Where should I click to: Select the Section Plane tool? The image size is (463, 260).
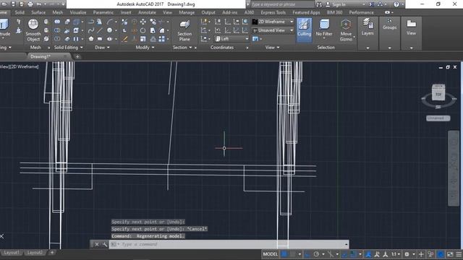point(184,30)
